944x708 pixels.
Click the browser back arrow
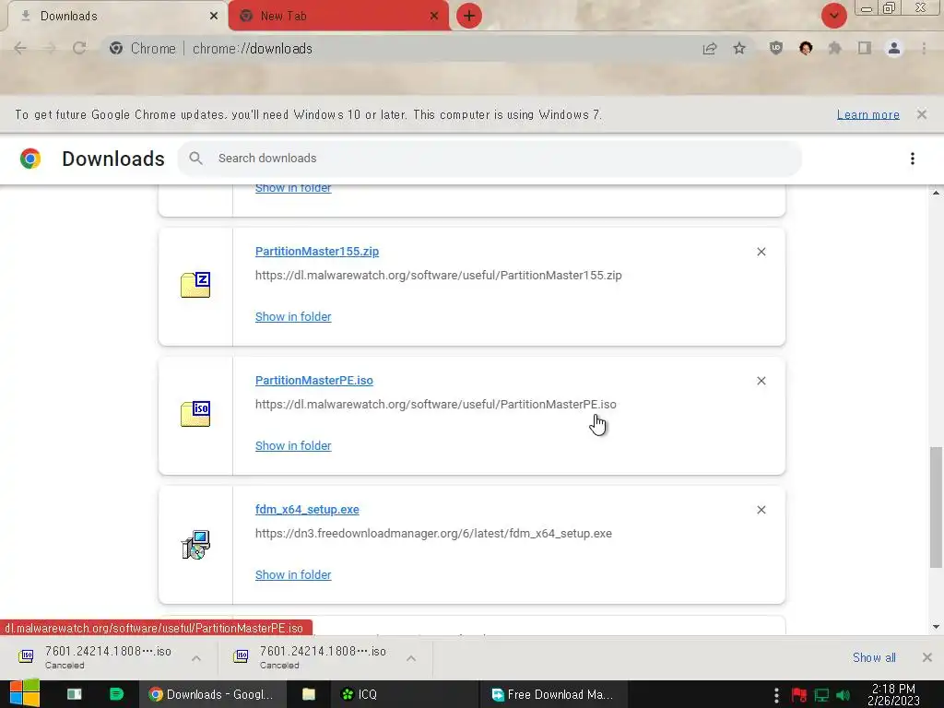pyautogui.click(x=20, y=48)
